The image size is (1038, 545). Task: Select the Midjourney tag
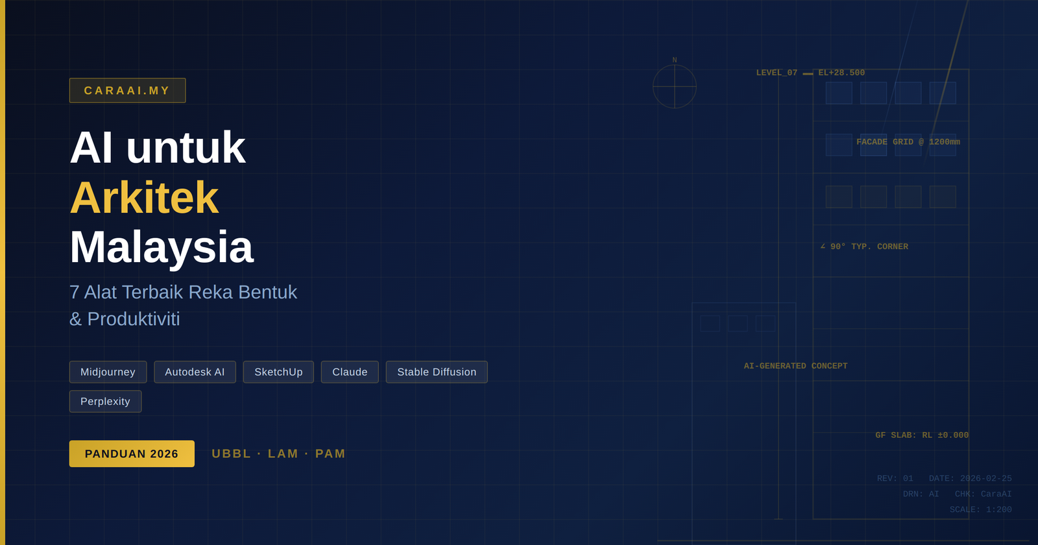(x=108, y=372)
